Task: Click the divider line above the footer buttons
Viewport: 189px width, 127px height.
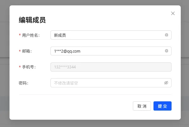Action: pos(95,94)
